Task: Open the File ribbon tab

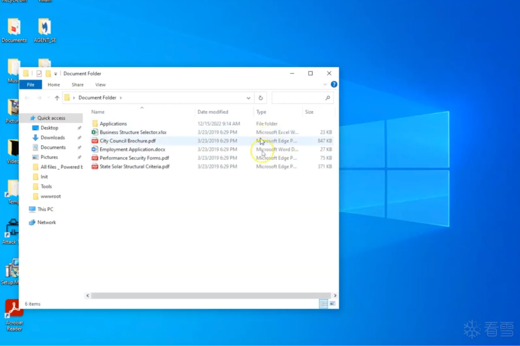Action: point(31,85)
